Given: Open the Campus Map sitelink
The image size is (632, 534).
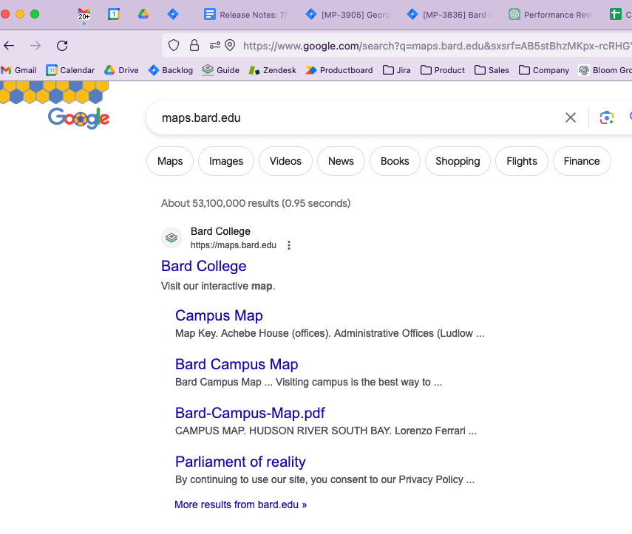Looking at the screenshot, I should tap(219, 315).
